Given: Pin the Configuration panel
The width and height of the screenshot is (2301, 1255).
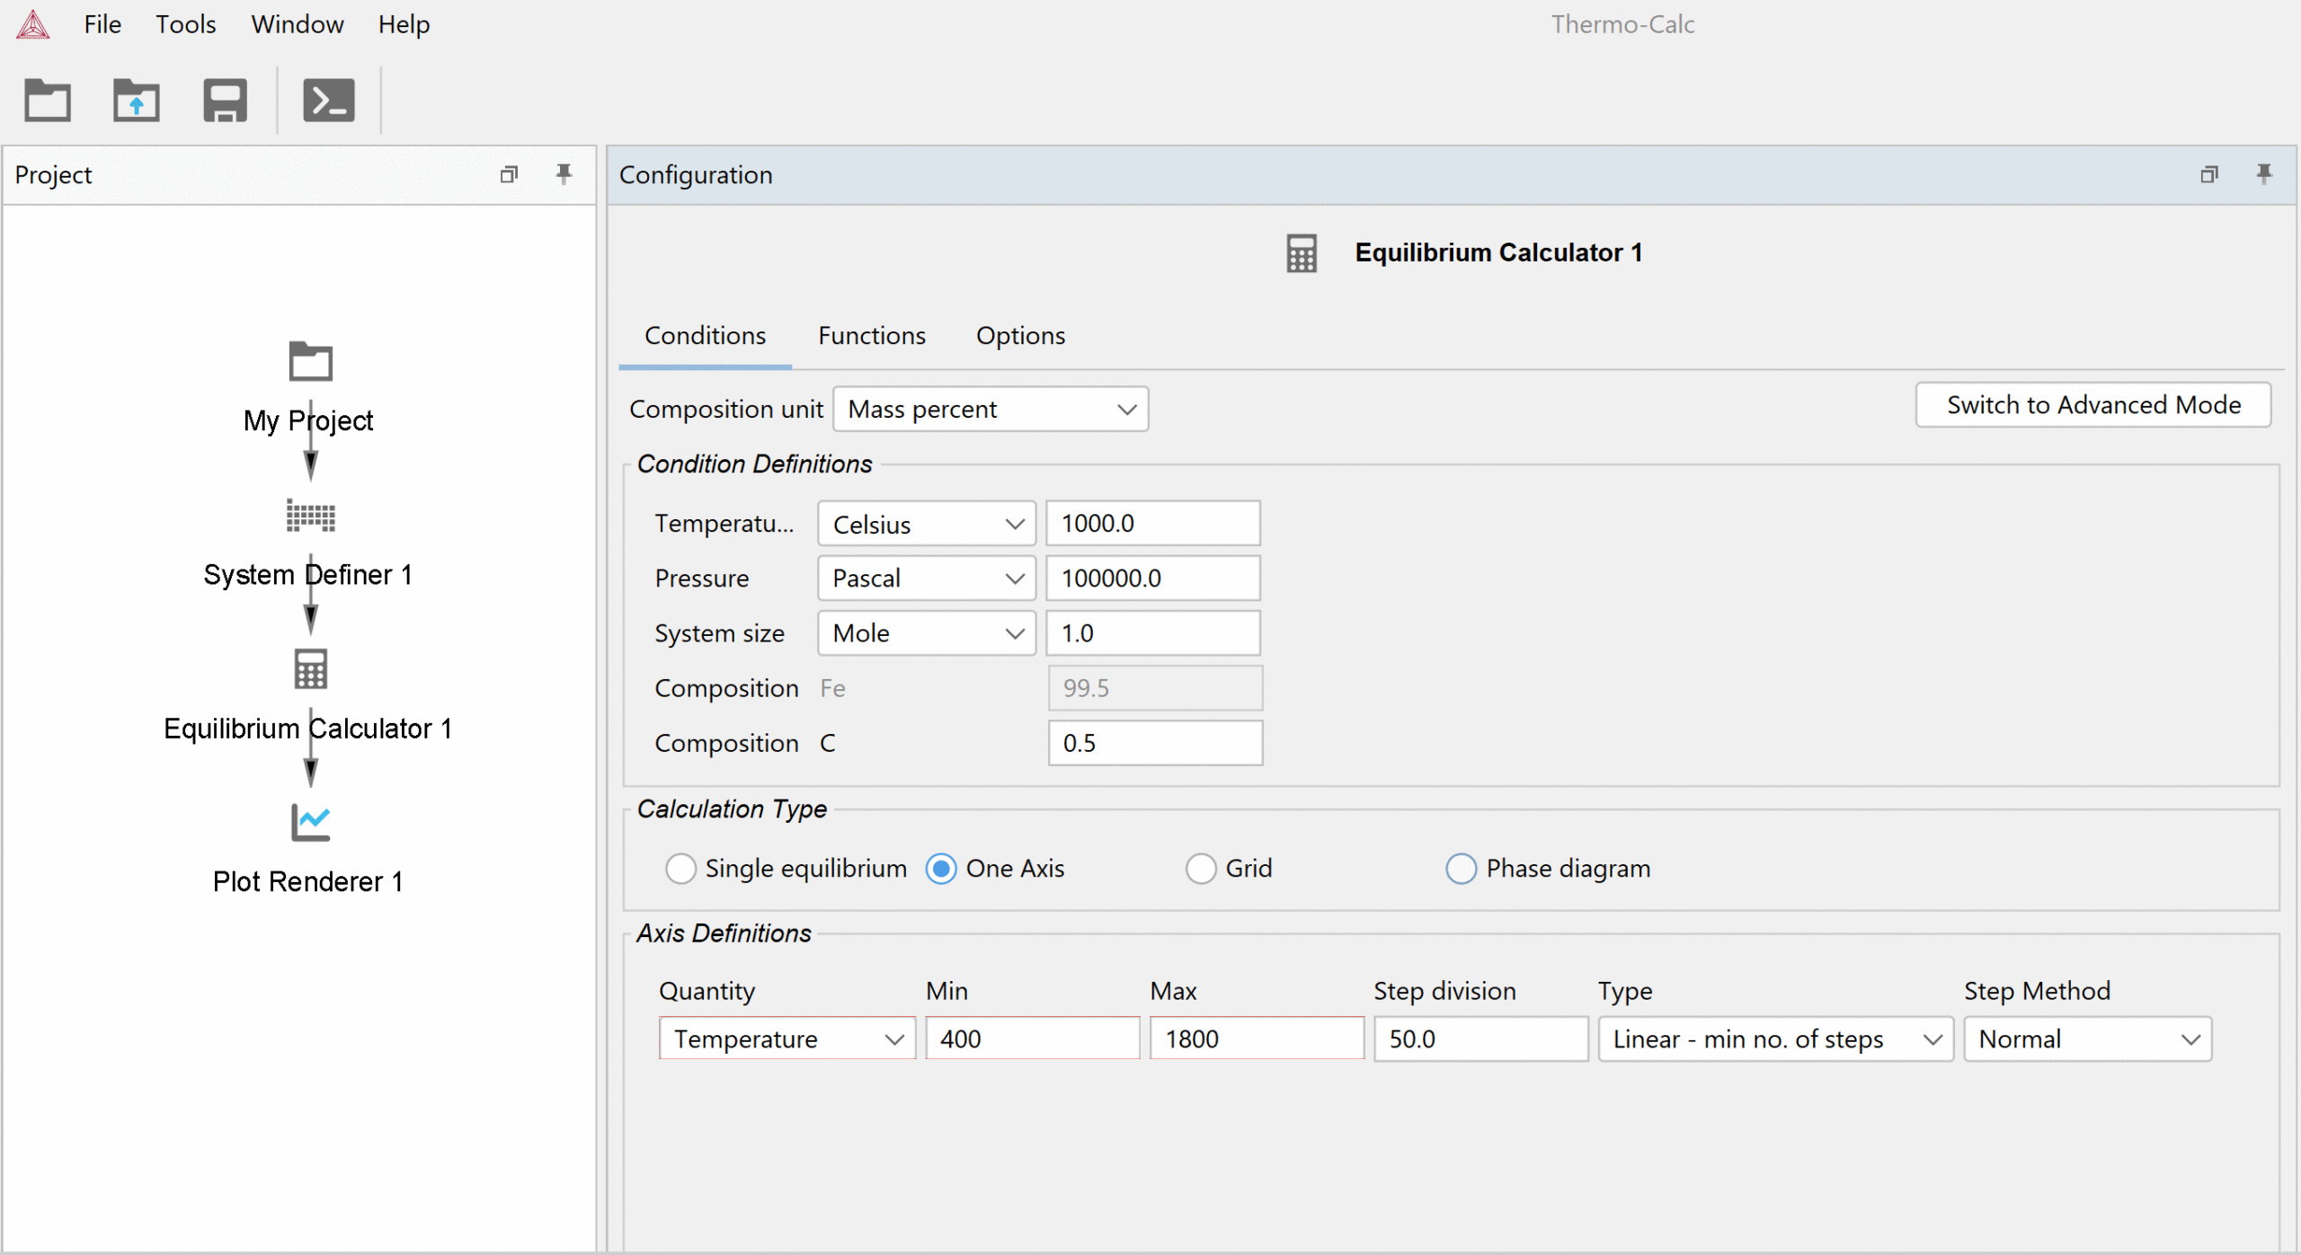Looking at the screenshot, I should click(x=2264, y=174).
